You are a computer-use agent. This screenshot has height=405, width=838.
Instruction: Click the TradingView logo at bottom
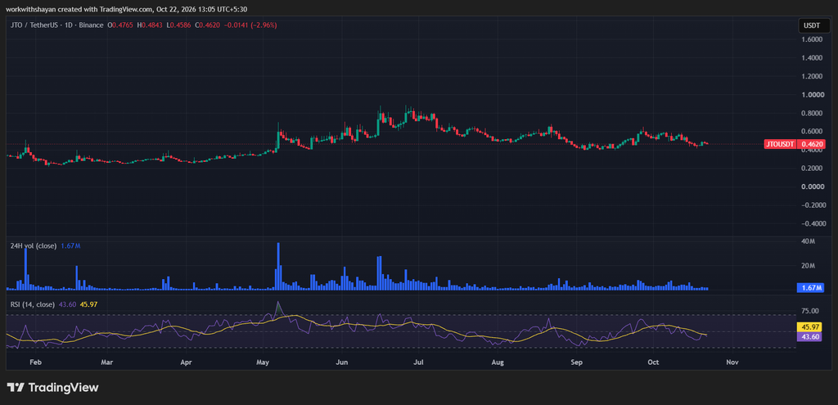(x=52, y=387)
